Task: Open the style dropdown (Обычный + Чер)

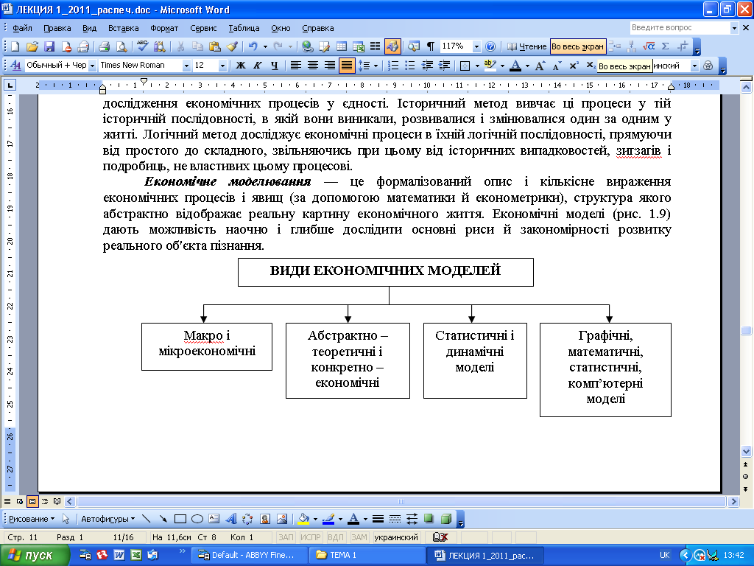Action: (92, 66)
